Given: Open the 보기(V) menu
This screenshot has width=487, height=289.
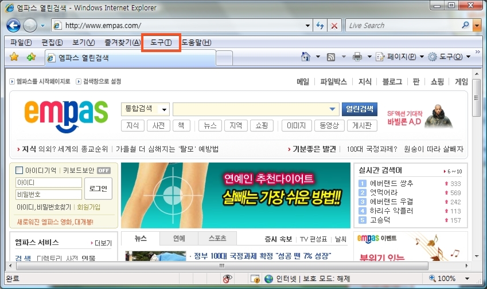Looking at the screenshot, I should coord(84,42).
